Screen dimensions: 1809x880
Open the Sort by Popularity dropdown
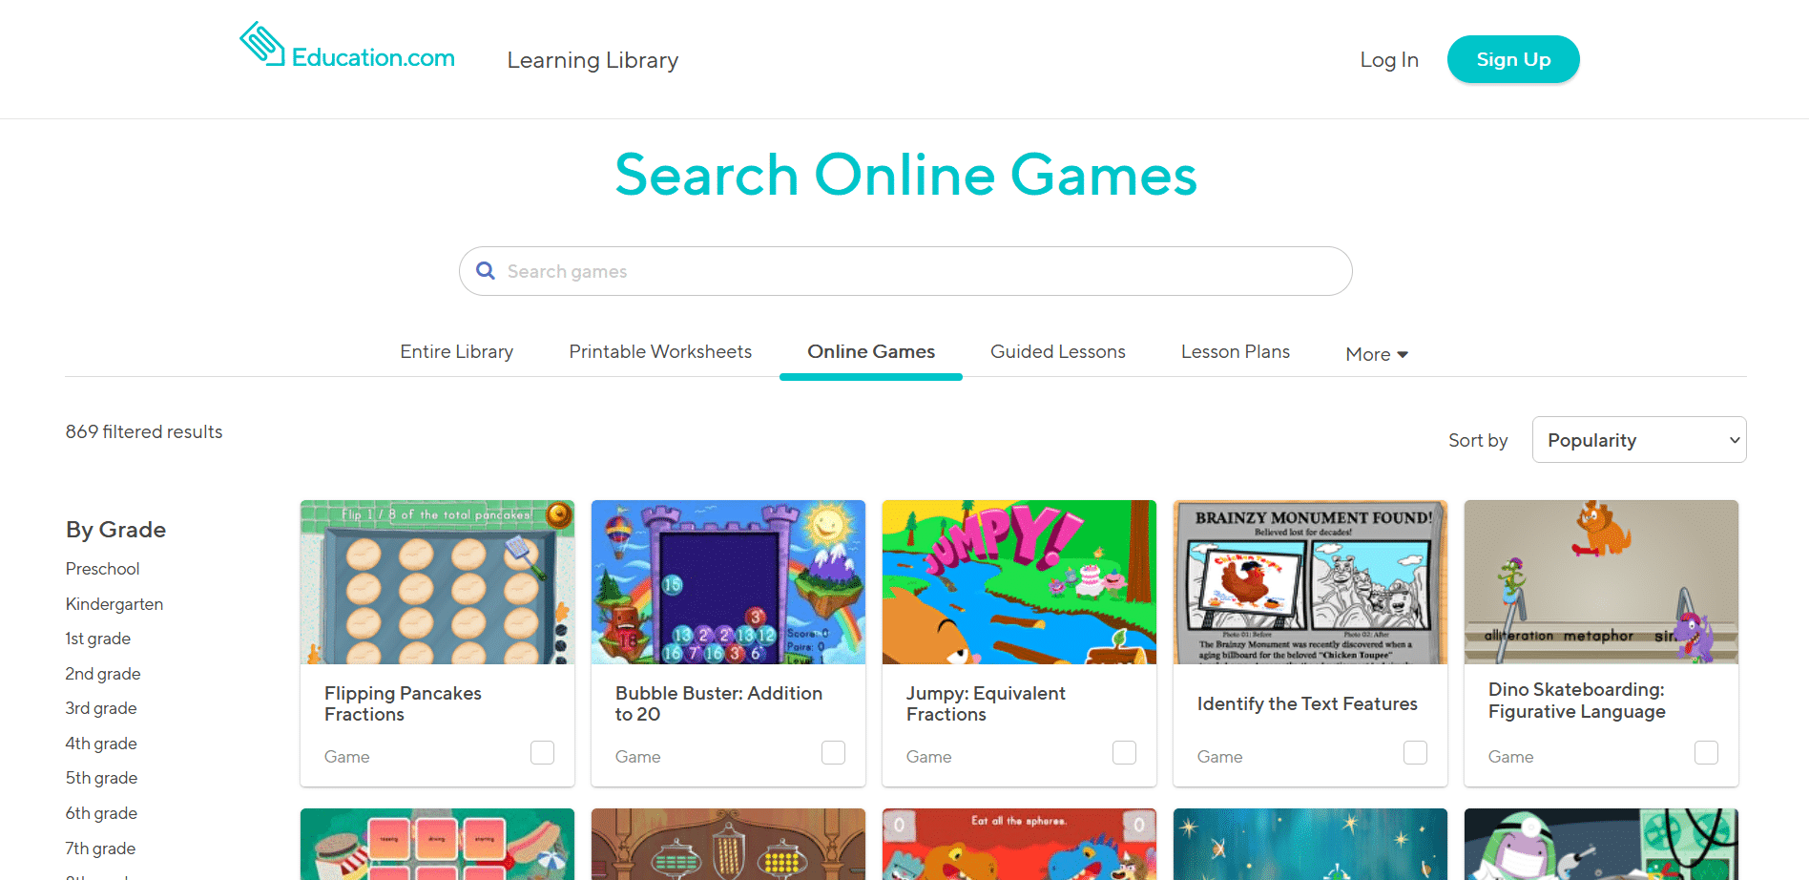(x=1639, y=440)
